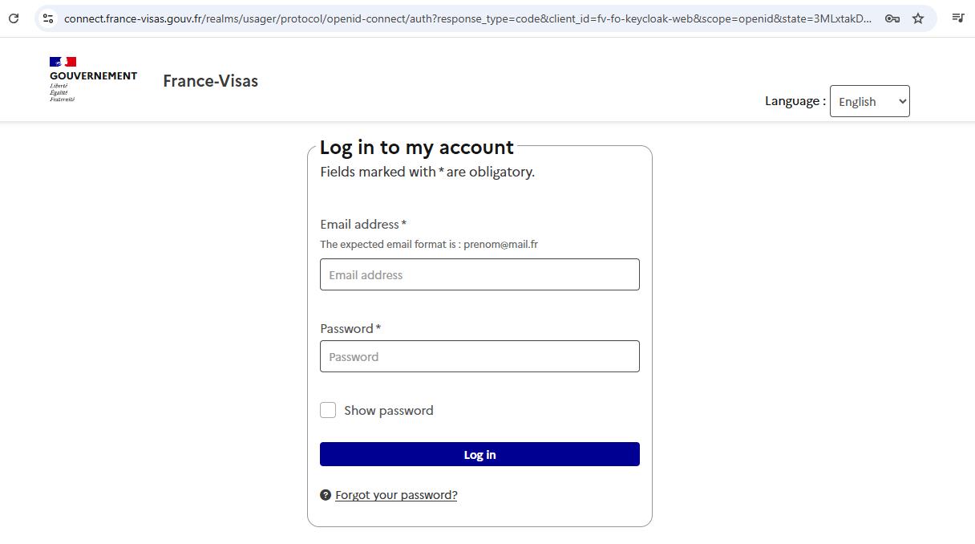
Task: Select English from the language selector
Action: click(869, 101)
